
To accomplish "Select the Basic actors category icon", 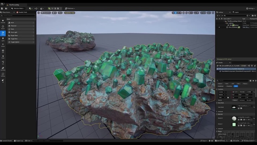I will click(3, 33).
